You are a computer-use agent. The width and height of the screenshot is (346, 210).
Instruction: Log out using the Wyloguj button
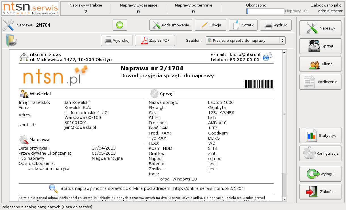pyautogui.click(x=320, y=174)
